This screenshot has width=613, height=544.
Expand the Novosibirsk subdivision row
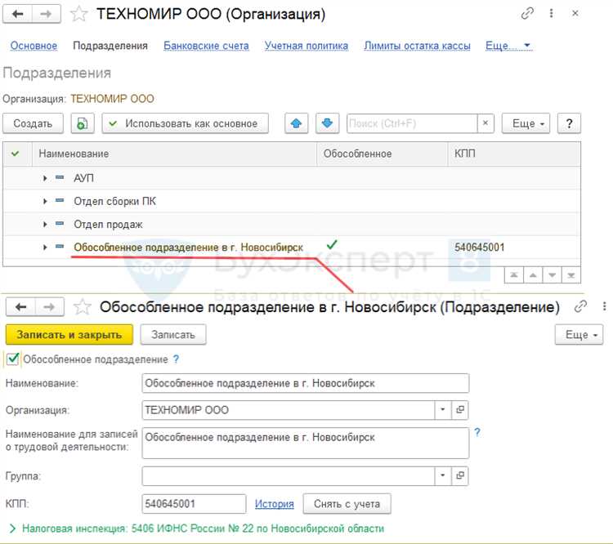click(45, 247)
